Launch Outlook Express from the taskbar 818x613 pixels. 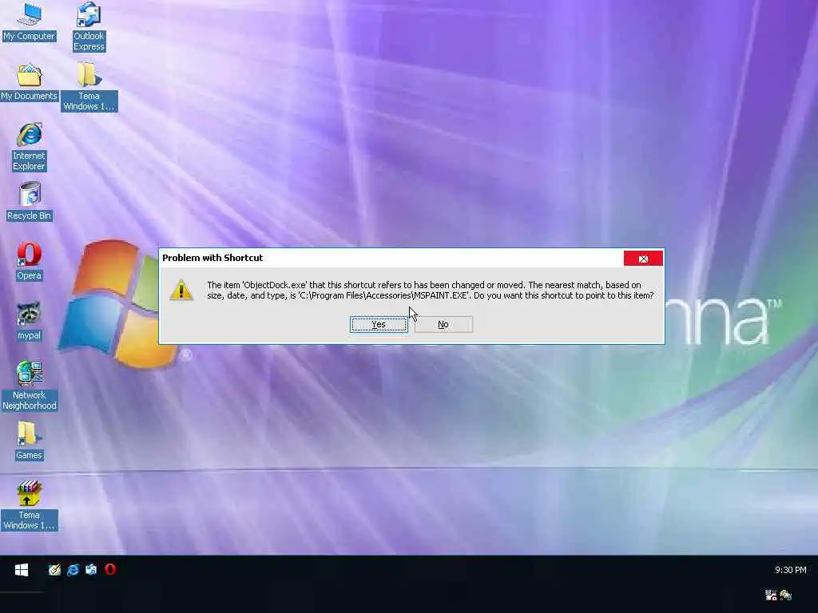[x=91, y=570]
